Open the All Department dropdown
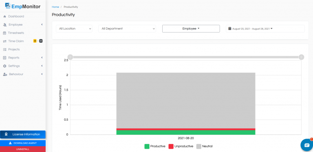The image size is (313, 152). coord(127,28)
